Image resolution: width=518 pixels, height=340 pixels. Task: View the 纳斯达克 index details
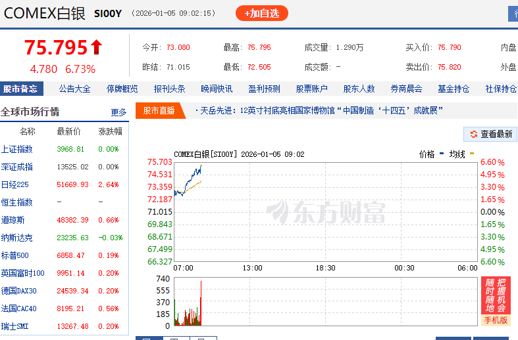(17, 238)
